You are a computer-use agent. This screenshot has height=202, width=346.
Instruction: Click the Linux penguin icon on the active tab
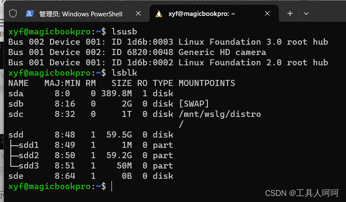159,14
